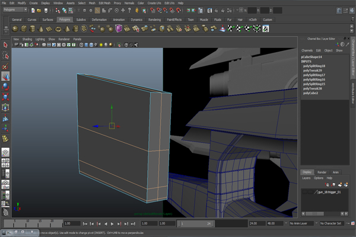The height and width of the screenshot is (237, 356).
Task: Open the No Anim Layer dropdown
Action: point(301,223)
